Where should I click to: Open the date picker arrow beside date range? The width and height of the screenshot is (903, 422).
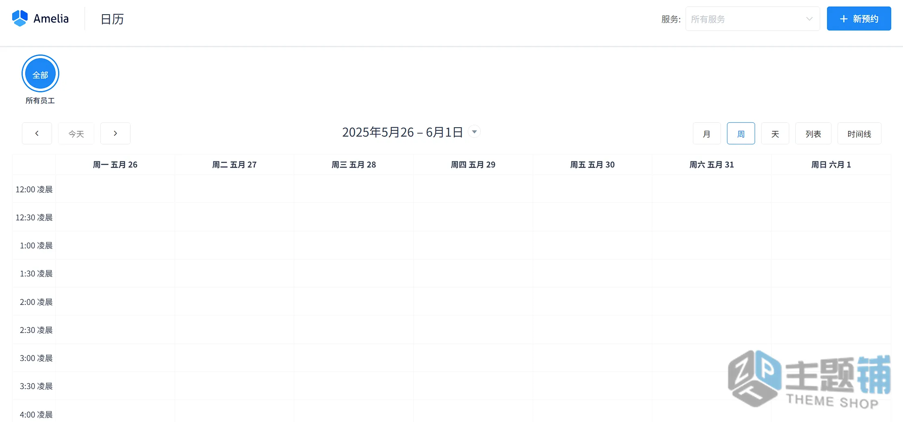(474, 132)
